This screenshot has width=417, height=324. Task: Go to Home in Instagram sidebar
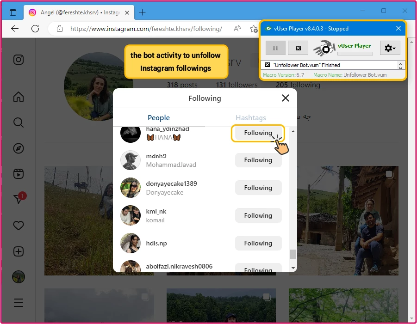coord(19,97)
